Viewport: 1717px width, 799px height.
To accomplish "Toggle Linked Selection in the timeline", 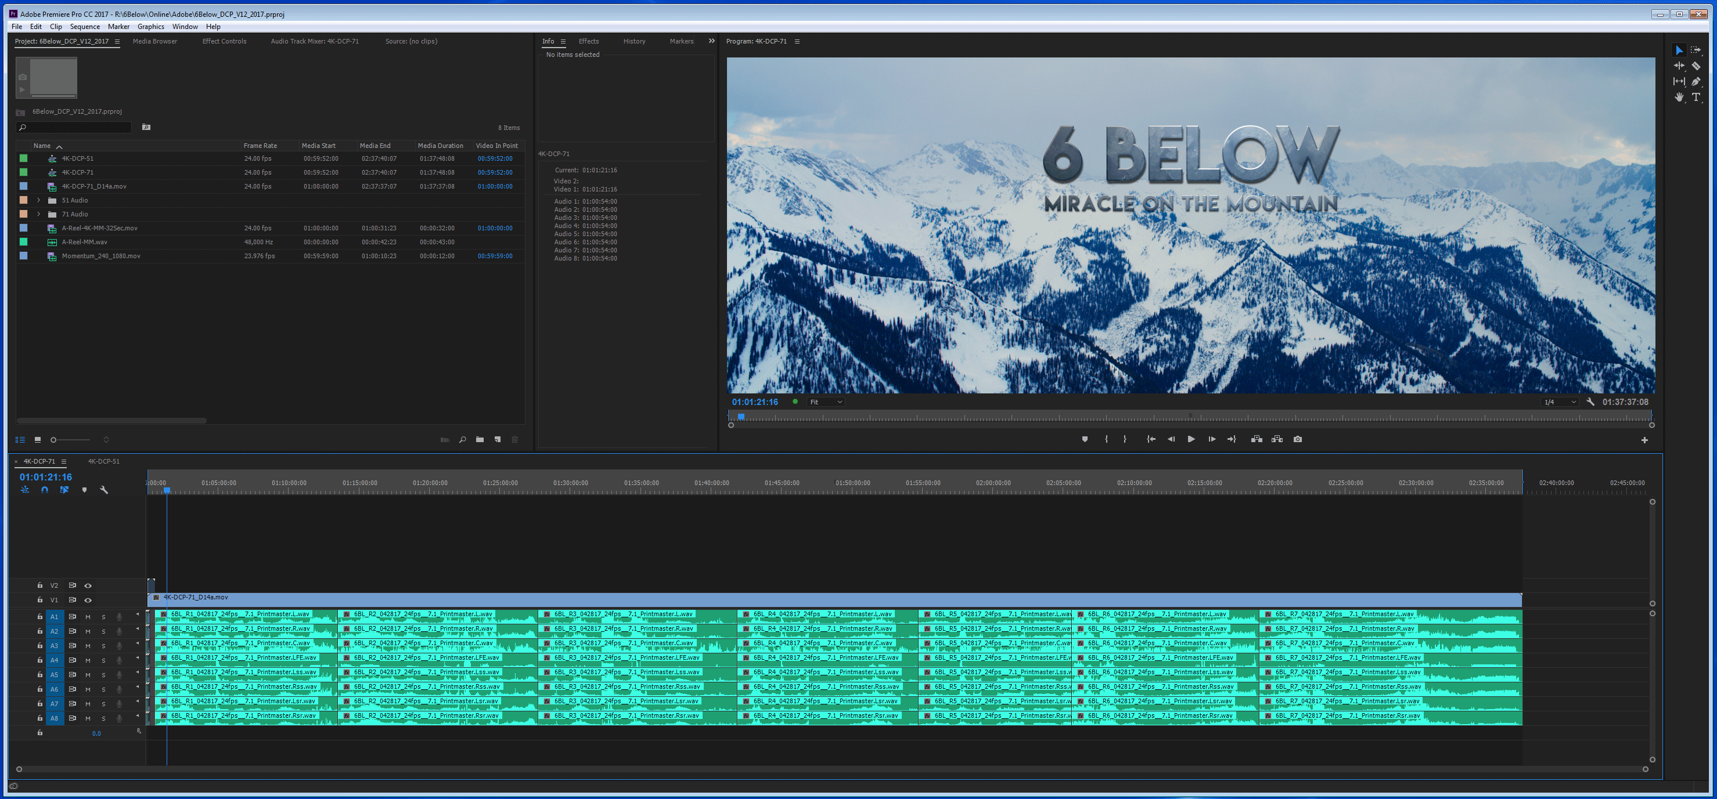I will (x=64, y=489).
